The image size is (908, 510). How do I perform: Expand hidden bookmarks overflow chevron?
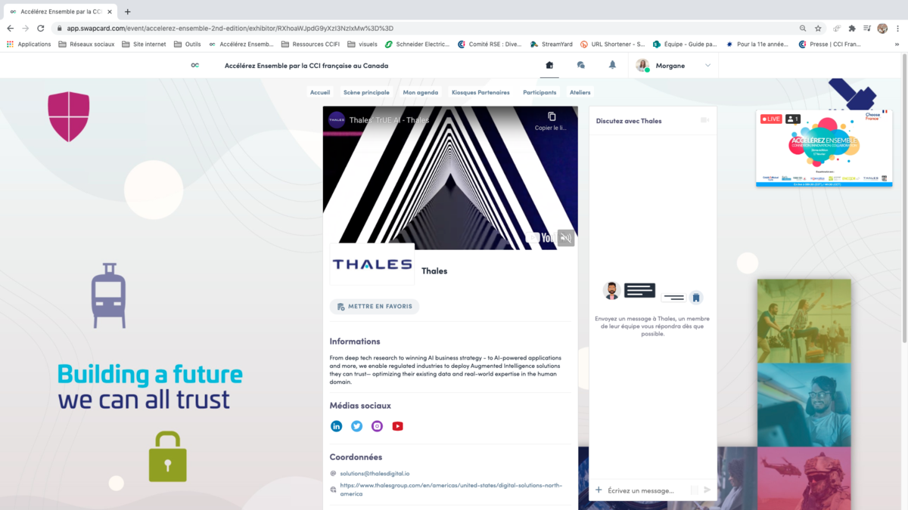[x=899, y=44]
